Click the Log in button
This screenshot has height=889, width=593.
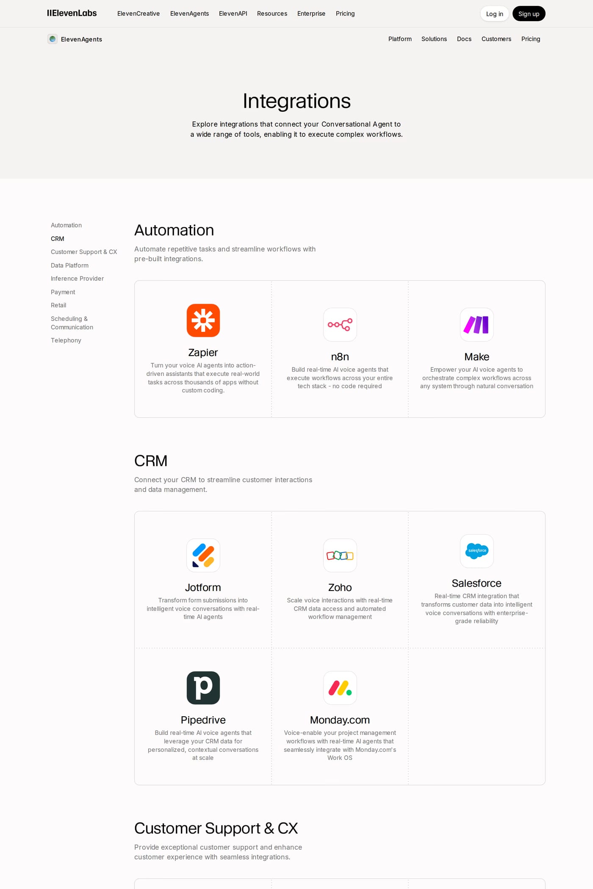[x=495, y=14]
